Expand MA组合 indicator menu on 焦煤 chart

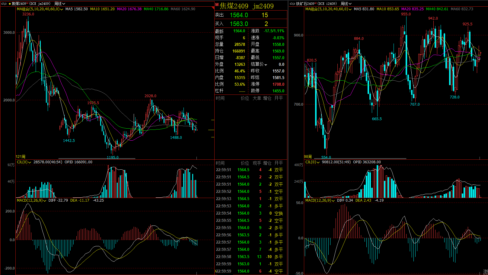point(62,9)
